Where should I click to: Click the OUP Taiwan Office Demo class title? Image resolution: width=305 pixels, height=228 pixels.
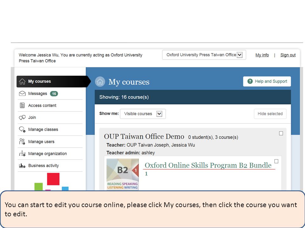(x=144, y=136)
